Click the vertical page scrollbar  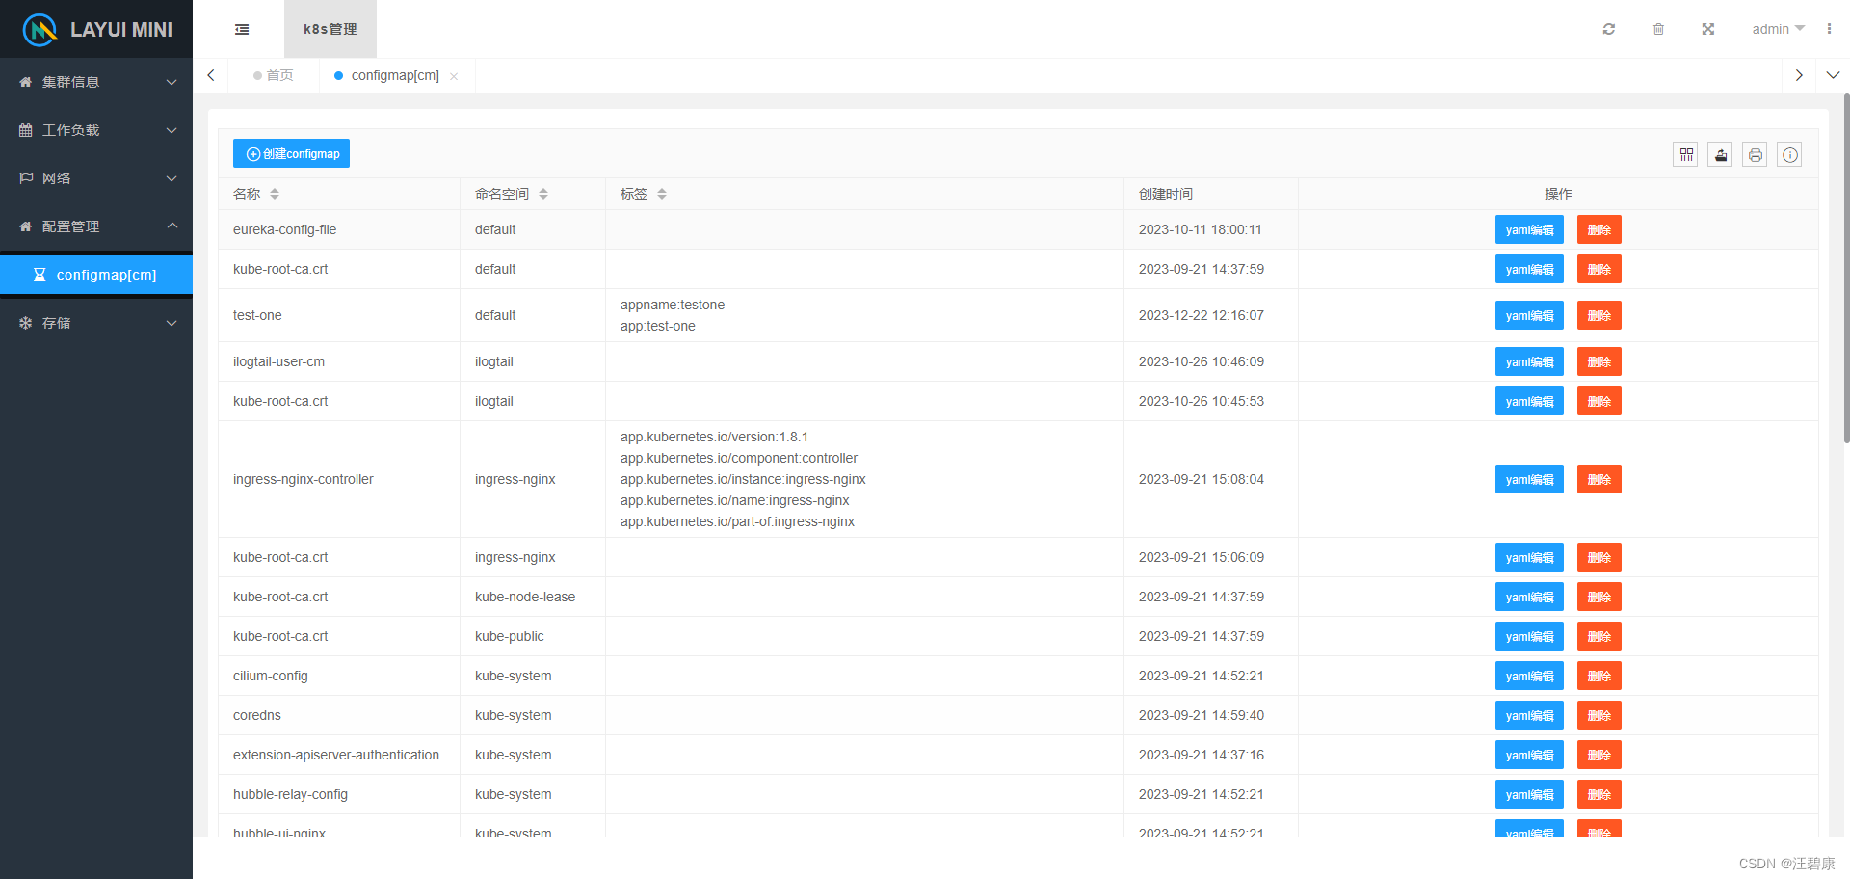click(1846, 268)
